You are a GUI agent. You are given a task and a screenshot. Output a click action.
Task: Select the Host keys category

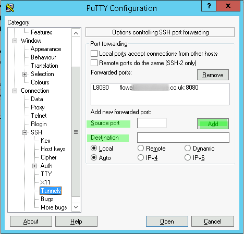(x=53, y=149)
